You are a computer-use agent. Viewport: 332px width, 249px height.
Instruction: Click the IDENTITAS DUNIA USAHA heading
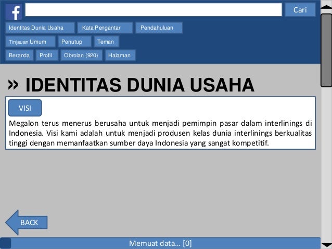[140, 85]
